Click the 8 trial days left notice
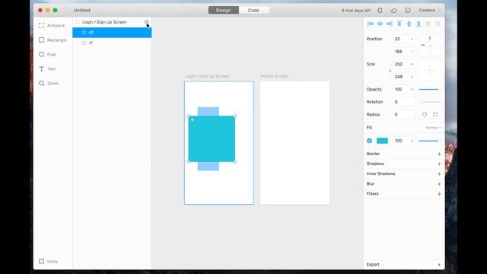Image resolution: width=487 pixels, height=274 pixels. pos(356,11)
